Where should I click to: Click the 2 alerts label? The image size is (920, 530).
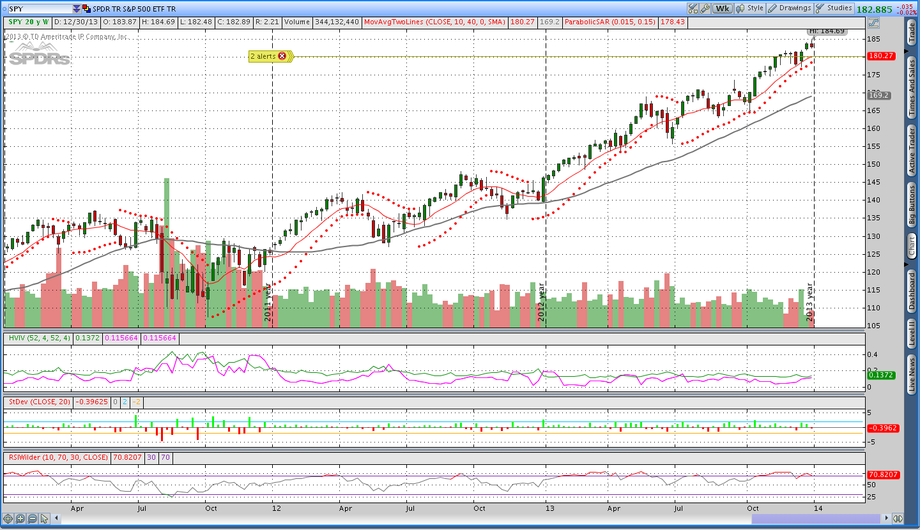(263, 56)
